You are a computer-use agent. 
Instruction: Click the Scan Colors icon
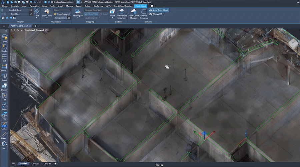click(47, 11)
